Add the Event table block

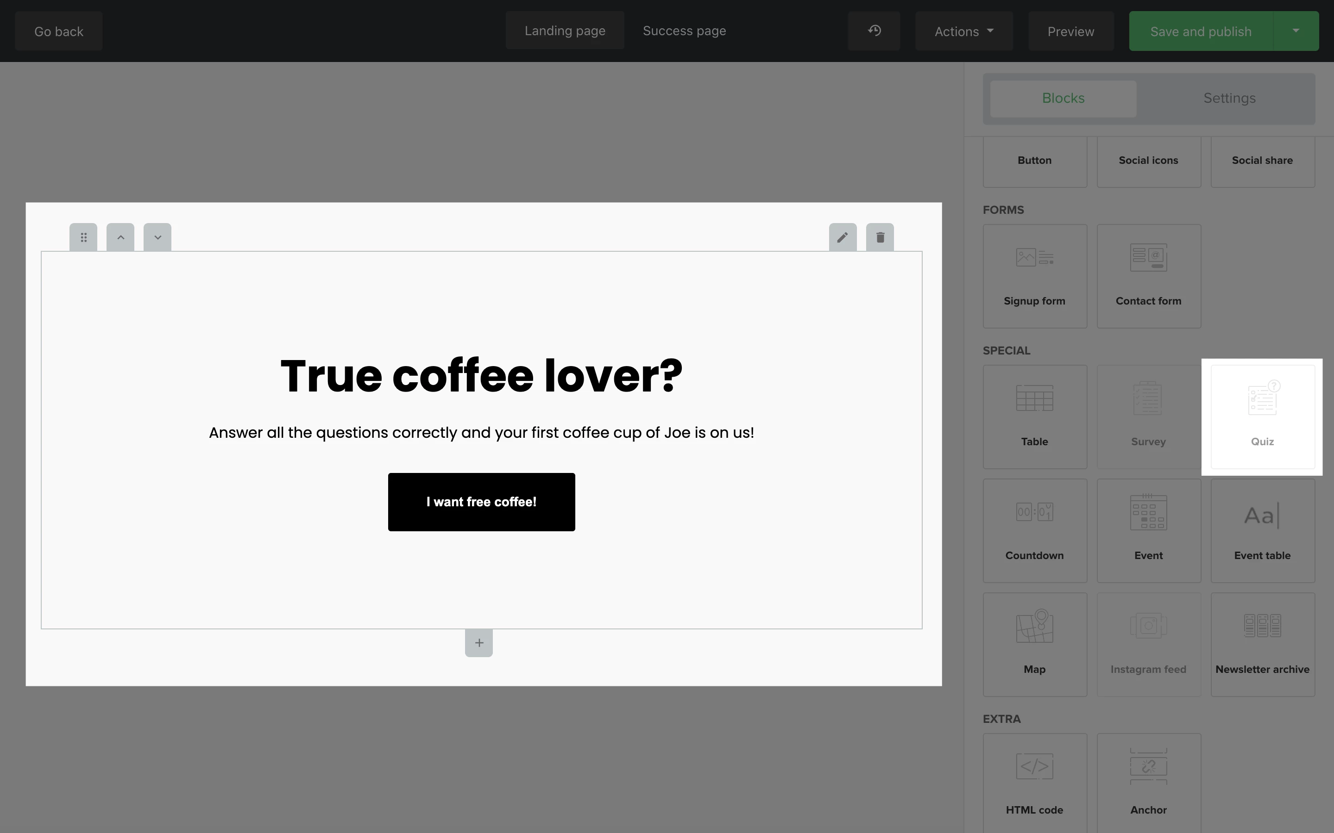pyautogui.click(x=1262, y=530)
